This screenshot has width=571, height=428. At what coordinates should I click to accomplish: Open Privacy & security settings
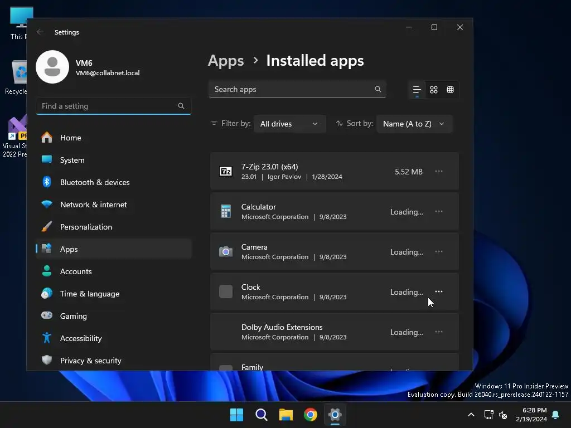point(114,361)
